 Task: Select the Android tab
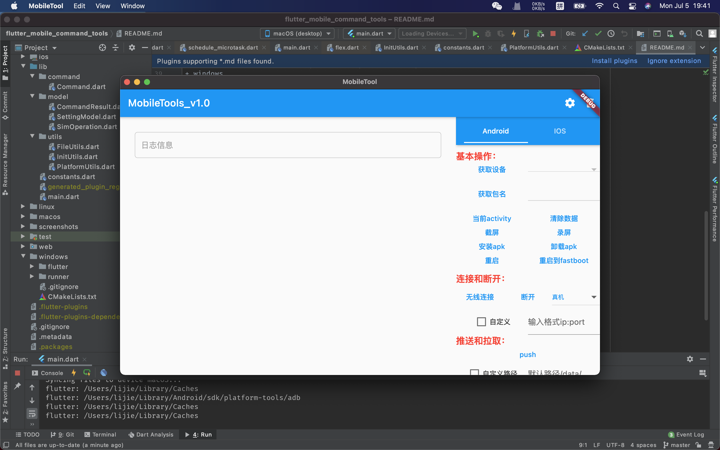(x=495, y=131)
